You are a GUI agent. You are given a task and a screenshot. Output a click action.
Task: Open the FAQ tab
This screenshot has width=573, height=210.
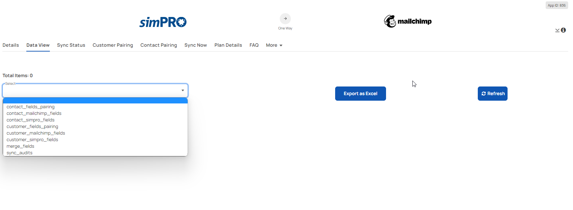tap(254, 45)
